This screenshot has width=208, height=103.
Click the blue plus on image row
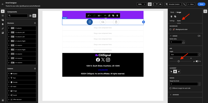coord(143,22)
